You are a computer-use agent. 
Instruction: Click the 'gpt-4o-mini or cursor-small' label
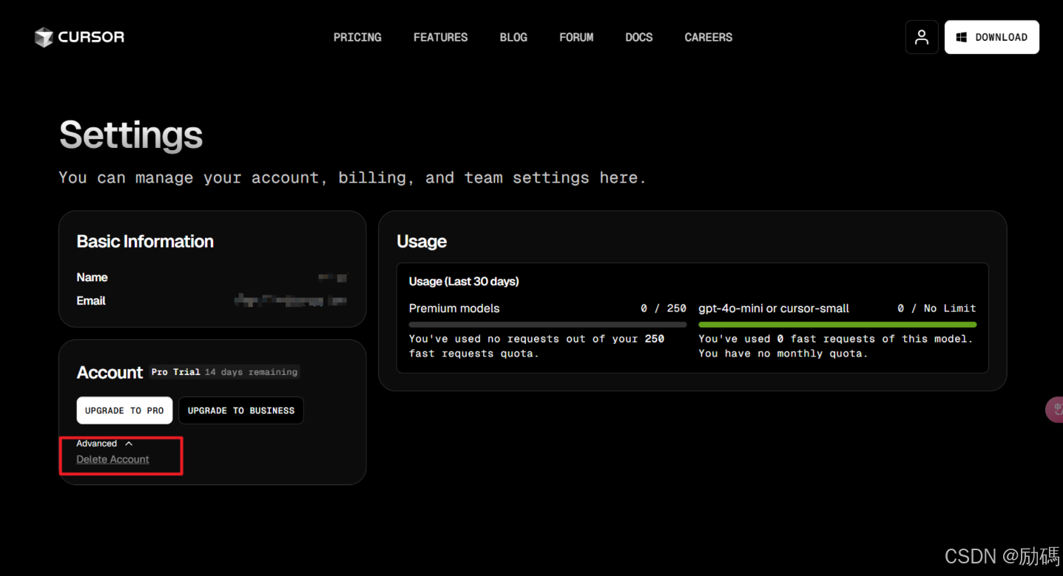[774, 308]
